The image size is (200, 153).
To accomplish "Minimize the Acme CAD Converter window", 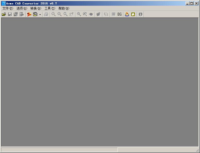I will pos(187,3).
